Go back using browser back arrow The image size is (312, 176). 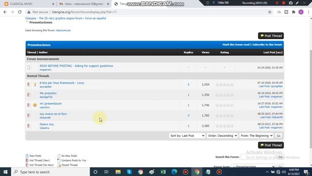pos(5,12)
